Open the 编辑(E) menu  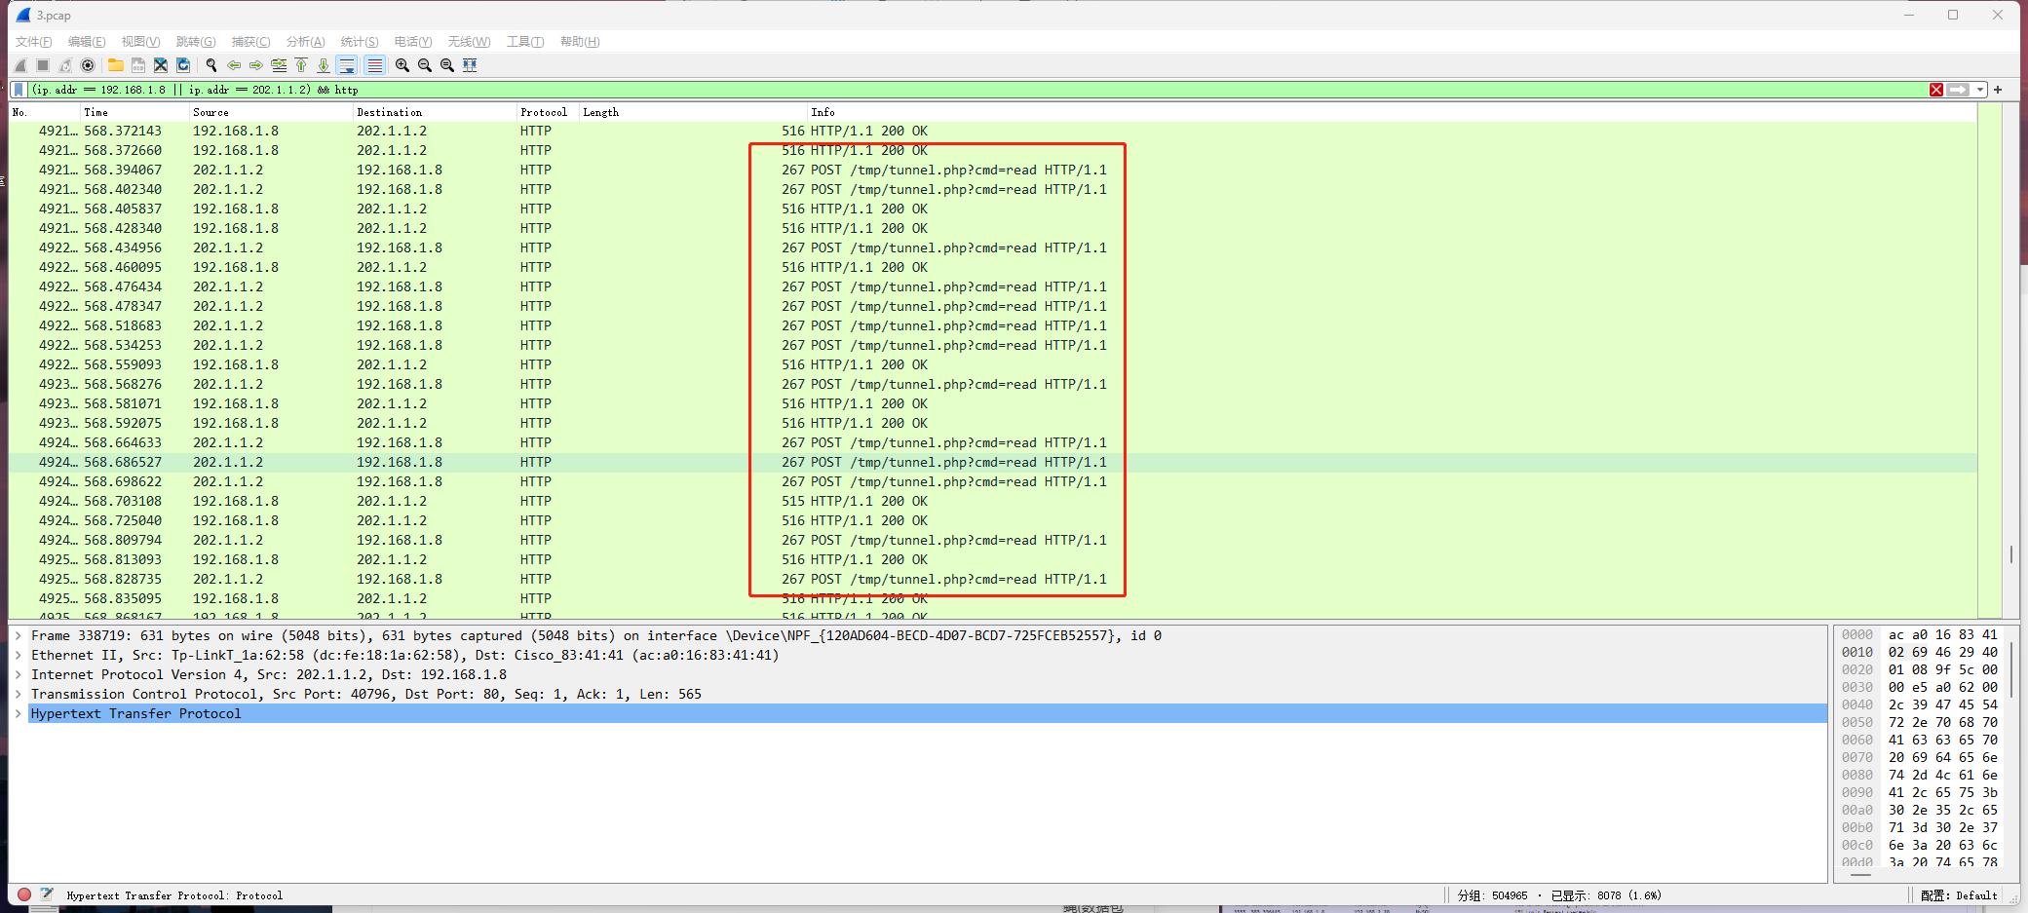coord(87,42)
